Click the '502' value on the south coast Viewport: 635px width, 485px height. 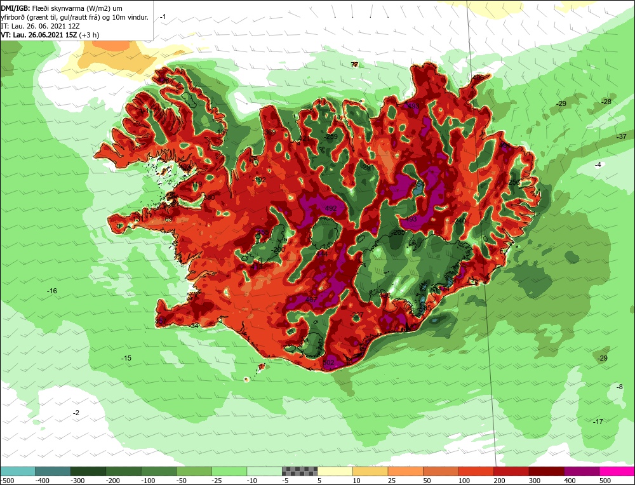(328, 362)
